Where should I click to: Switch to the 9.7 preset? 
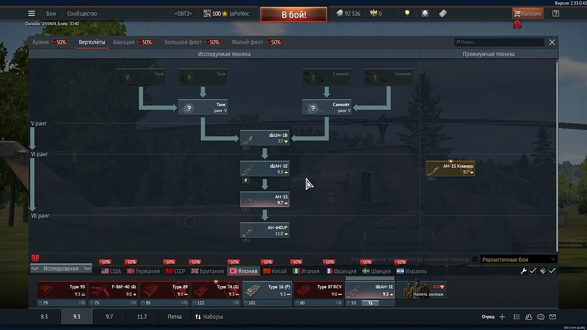pyautogui.click(x=109, y=316)
